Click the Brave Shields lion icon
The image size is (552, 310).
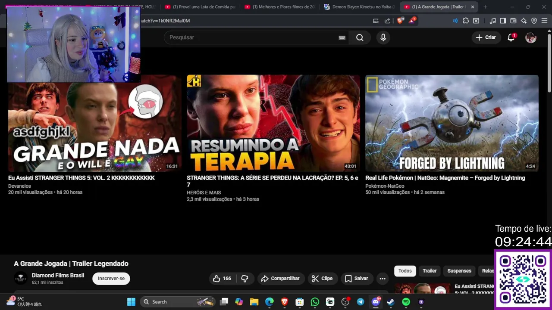point(400,21)
